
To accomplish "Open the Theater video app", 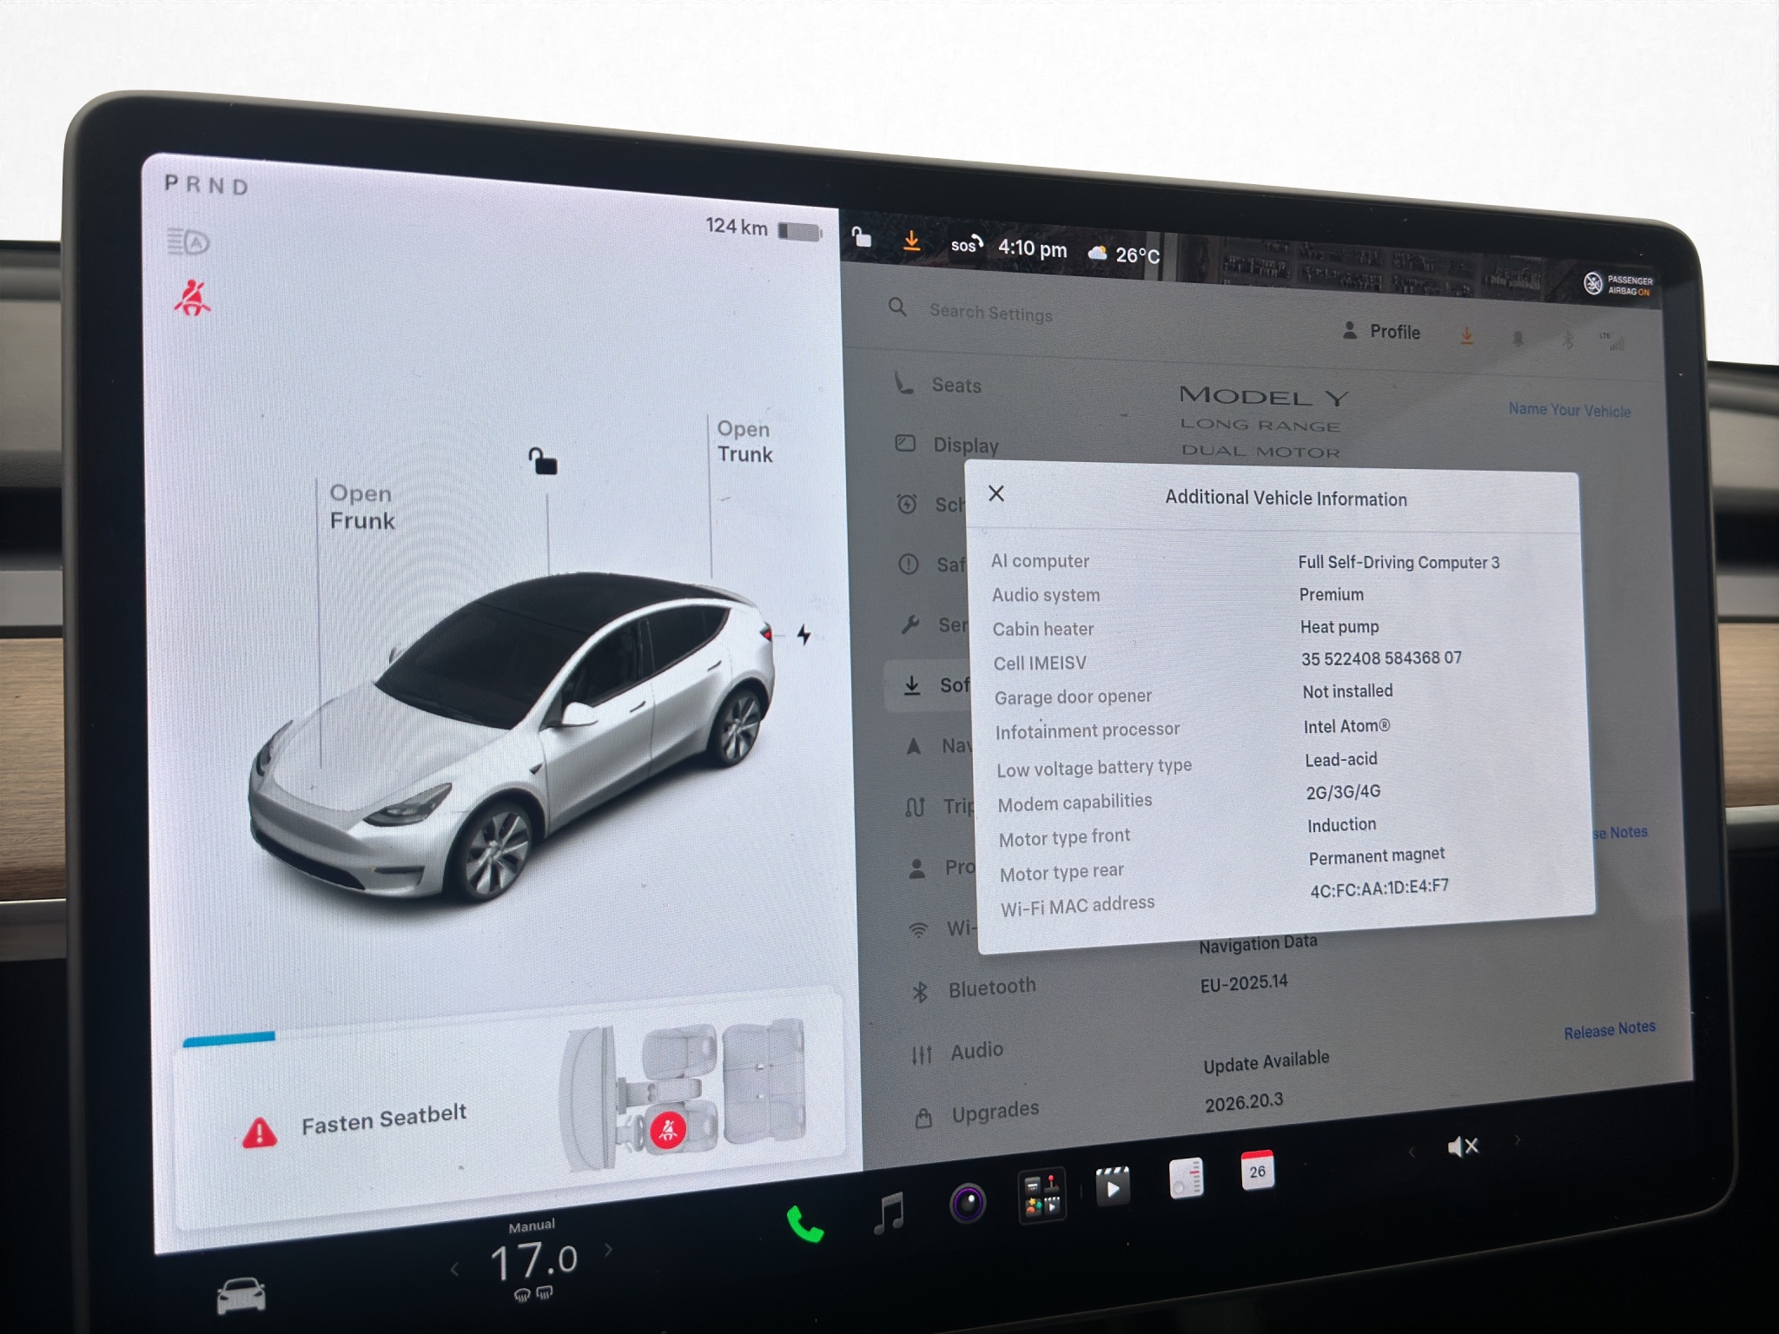I will (x=1113, y=1187).
